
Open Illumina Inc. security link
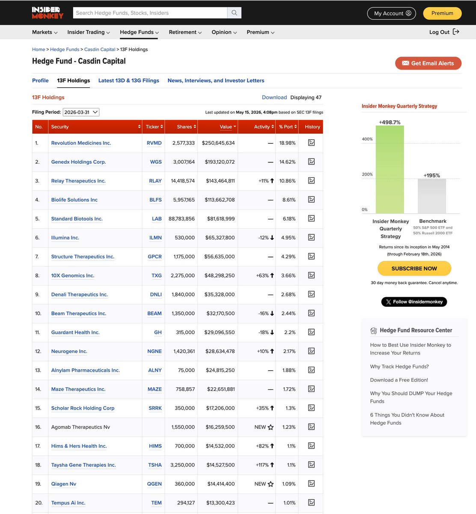pos(65,238)
